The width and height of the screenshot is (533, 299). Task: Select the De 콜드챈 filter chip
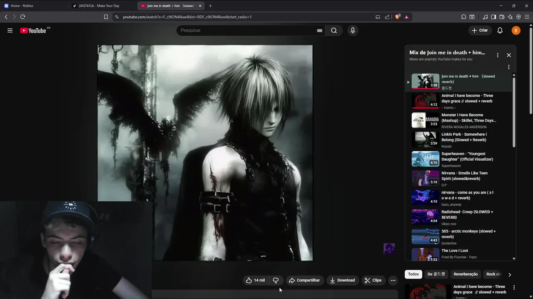[436, 274]
